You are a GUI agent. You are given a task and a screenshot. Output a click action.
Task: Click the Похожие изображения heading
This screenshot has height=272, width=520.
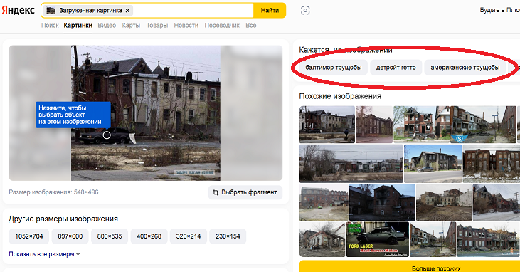point(340,96)
